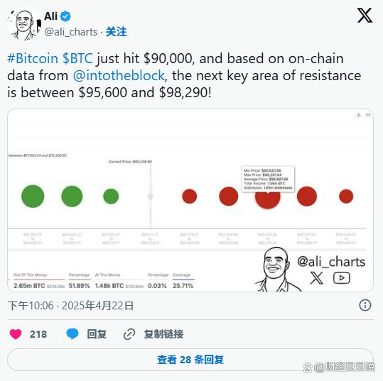Image resolution: width=383 pixels, height=381 pixels.
Task: Open Ali's profile avatar picture
Action: 23,25
